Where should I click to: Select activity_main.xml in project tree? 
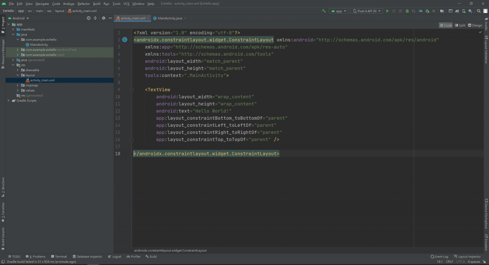[x=42, y=81]
